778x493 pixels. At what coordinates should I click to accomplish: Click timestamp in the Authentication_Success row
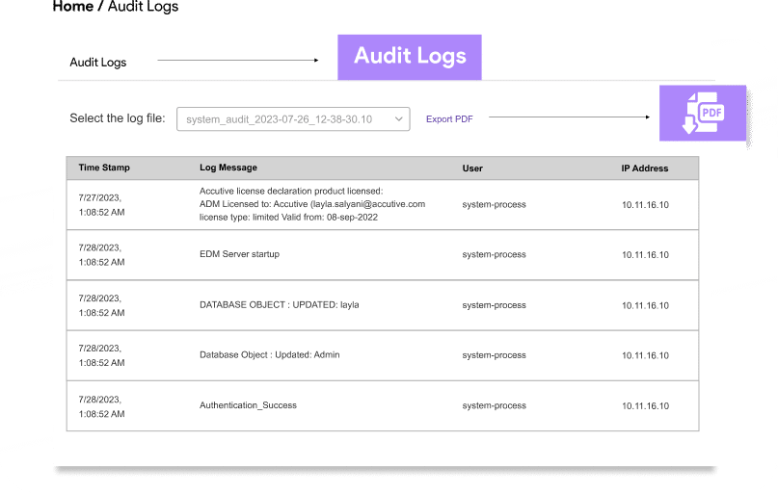[x=101, y=406]
